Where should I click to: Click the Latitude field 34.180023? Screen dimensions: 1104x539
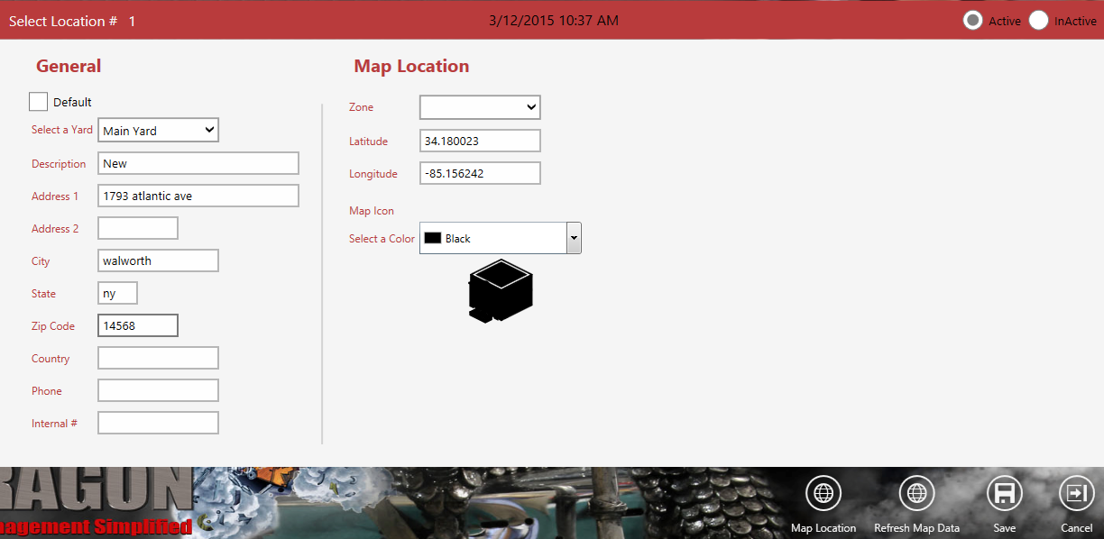480,141
